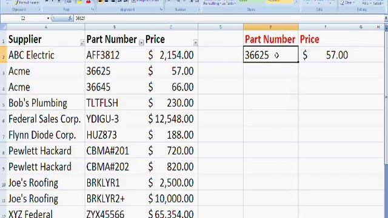Image resolution: width=388 pixels, height=218 pixels.
Task: Select the XYZ Federal cell
Action: (46, 213)
